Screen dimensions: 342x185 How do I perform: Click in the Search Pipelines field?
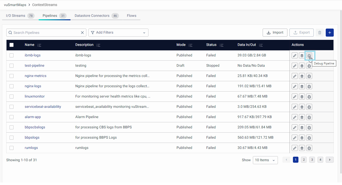45,33
